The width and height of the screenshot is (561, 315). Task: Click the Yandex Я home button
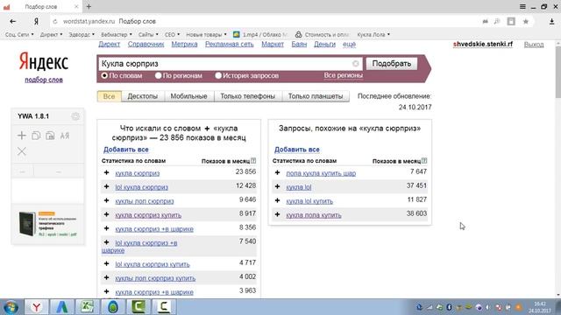pos(36,21)
